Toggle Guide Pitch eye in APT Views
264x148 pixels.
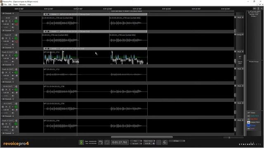(248, 116)
